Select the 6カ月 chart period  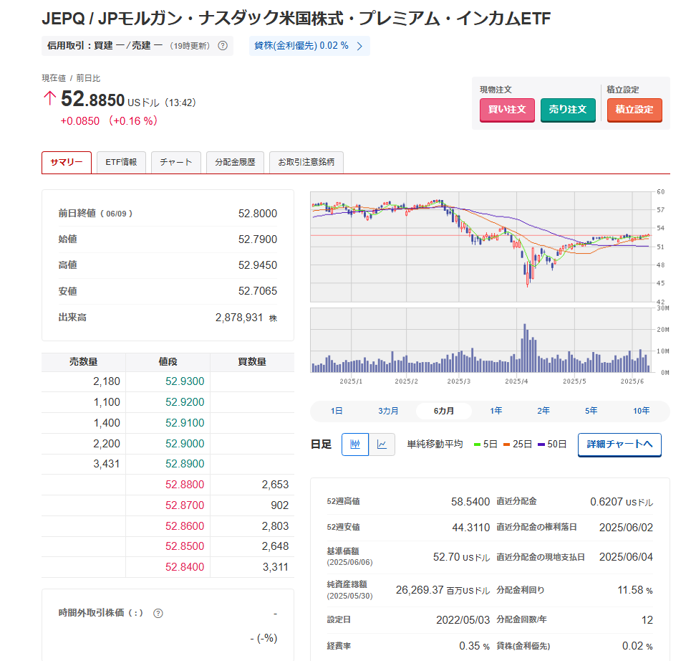tap(444, 411)
